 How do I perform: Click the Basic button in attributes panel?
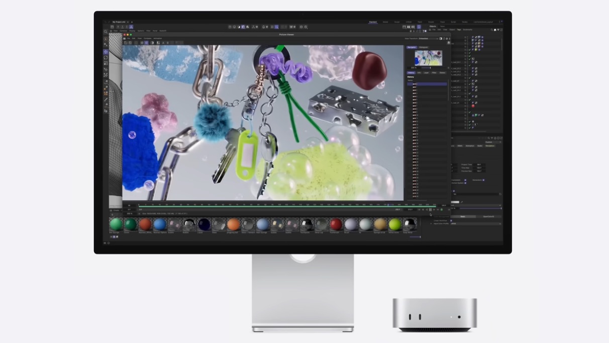(x=462, y=216)
